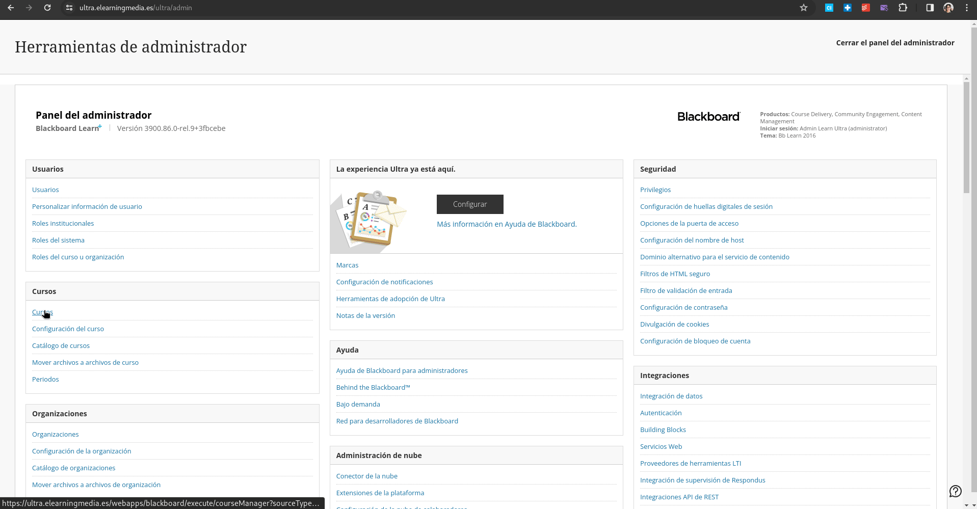Open Filtros de HTML seguro link
This screenshot has width=977, height=509.
pyautogui.click(x=675, y=274)
